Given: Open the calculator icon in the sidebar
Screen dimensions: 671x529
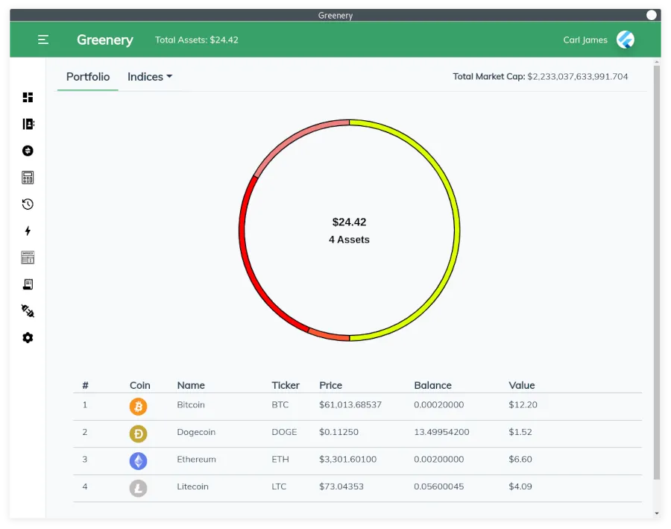Looking at the screenshot, I should [28, 178].
